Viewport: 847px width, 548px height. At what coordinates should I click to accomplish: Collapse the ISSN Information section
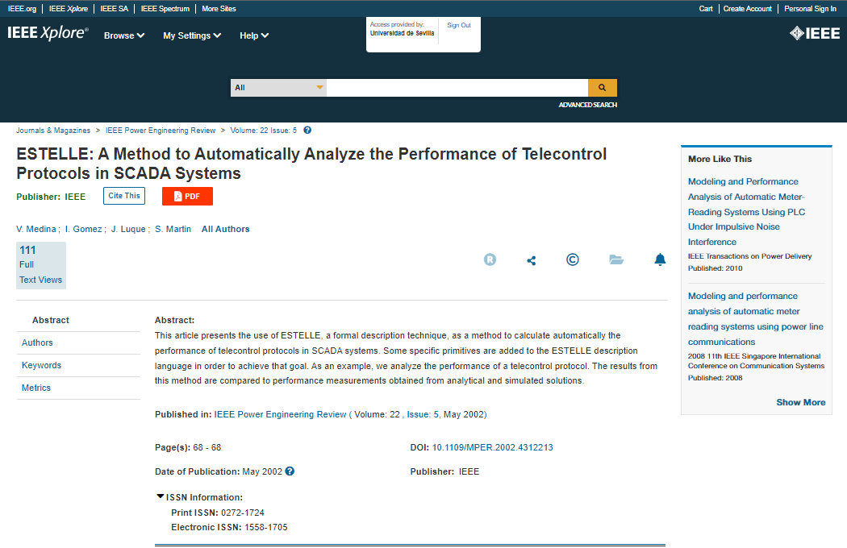point(161,497)
